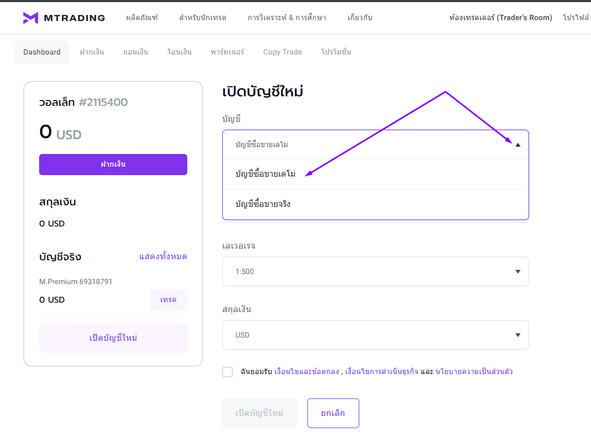Click the เปิดบัญชีใหม่ page heading
Screen dimensions: 591x445
pyautogui.click(x=262, y=91)
